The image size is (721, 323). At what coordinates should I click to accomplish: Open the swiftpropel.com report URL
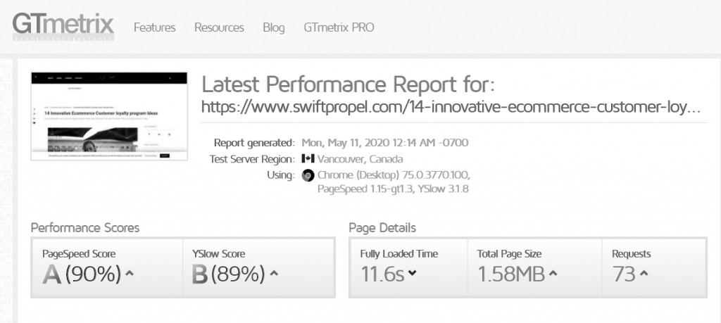pos(451,107)
